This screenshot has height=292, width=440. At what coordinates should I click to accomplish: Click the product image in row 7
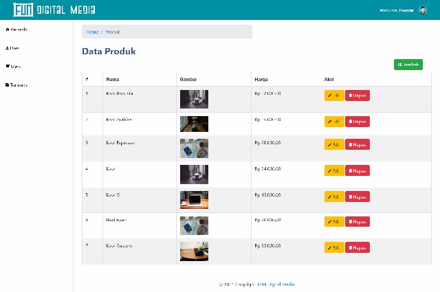[x=194, y=251]
